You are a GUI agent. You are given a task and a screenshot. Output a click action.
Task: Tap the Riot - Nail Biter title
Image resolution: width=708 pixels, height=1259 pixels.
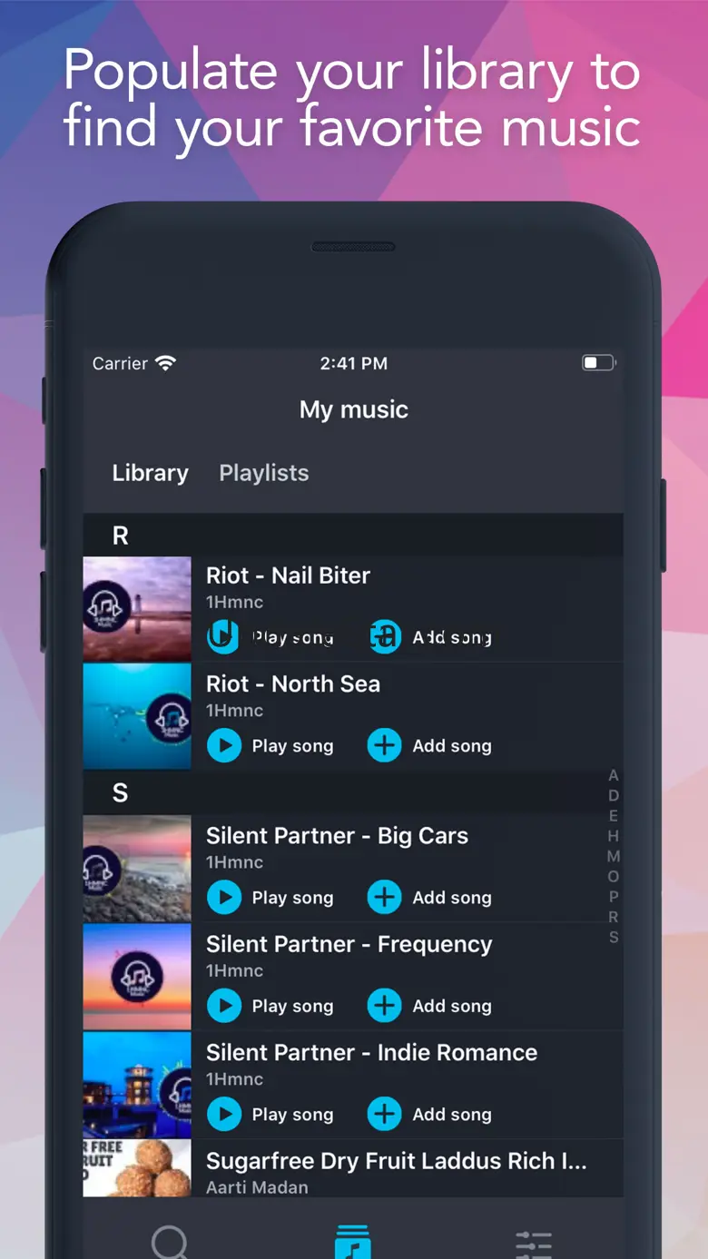[x=288, y=575]
